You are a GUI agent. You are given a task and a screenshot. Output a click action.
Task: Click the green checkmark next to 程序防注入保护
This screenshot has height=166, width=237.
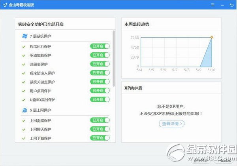click(24, 73)
